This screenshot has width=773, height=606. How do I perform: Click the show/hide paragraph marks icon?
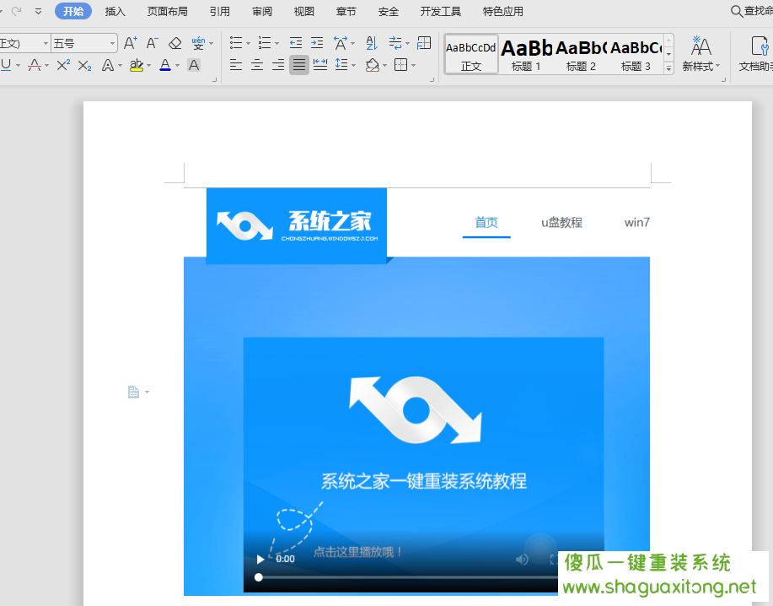coord(395,43)
